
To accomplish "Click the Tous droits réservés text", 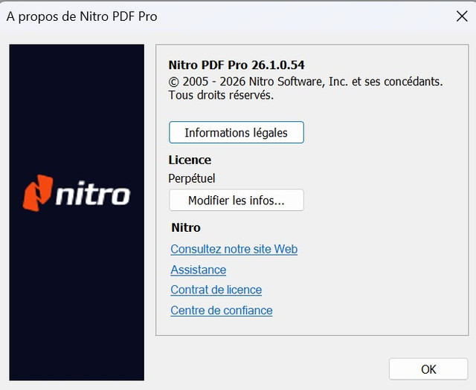I will click(x=221, y=95).
